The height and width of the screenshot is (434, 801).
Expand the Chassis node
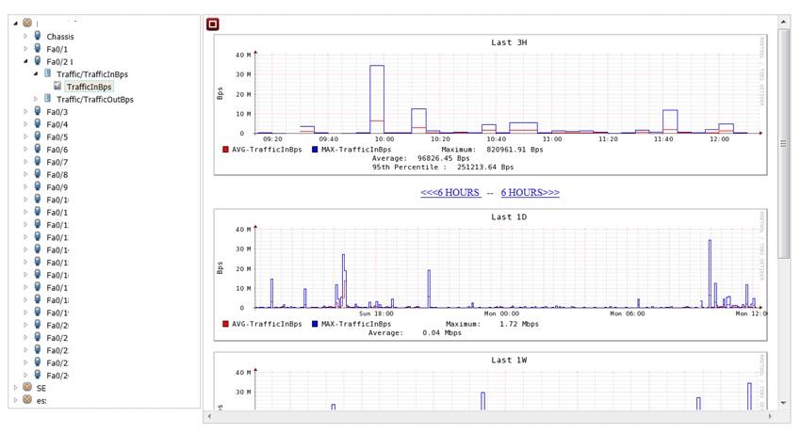point(25,37)
